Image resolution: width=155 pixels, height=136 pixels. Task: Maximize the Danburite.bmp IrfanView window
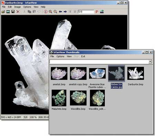(122, 3)
